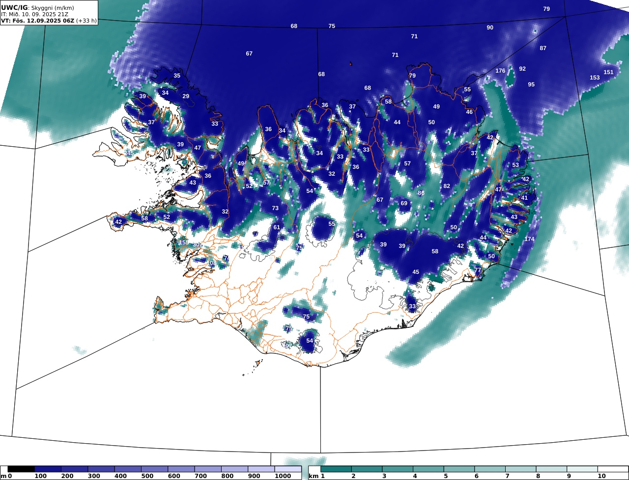
Task: Click visibility value 86 on the map
Action: click(421, 193)
